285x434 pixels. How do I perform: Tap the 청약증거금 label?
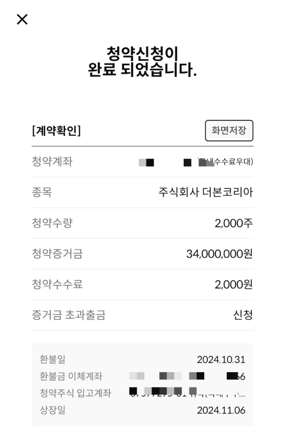[x=57, y=253]
